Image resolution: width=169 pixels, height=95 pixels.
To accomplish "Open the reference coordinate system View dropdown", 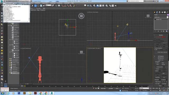I will pyautogui.click(x=48, y=5).
